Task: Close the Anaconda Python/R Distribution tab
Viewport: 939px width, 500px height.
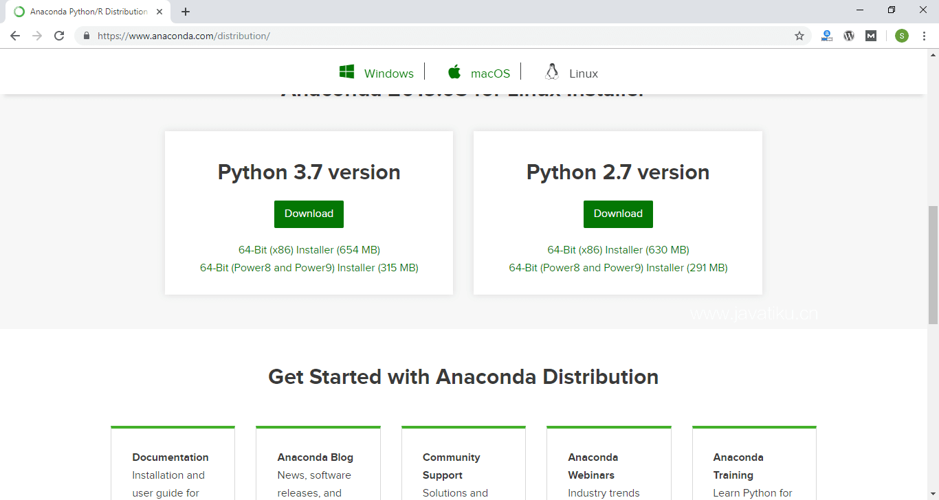Action: [159, 12]
